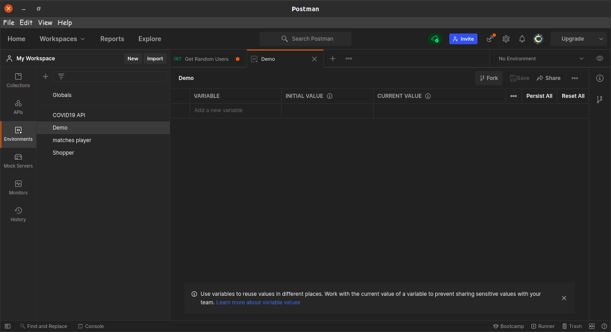Viewport: 611px width, 332px height.
Task: Open the Reports page
Action: coord(112,39)
